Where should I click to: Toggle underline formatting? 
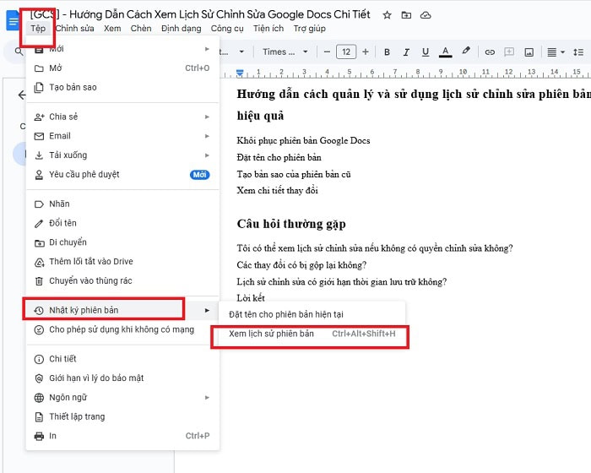click(x=426, y=52)
